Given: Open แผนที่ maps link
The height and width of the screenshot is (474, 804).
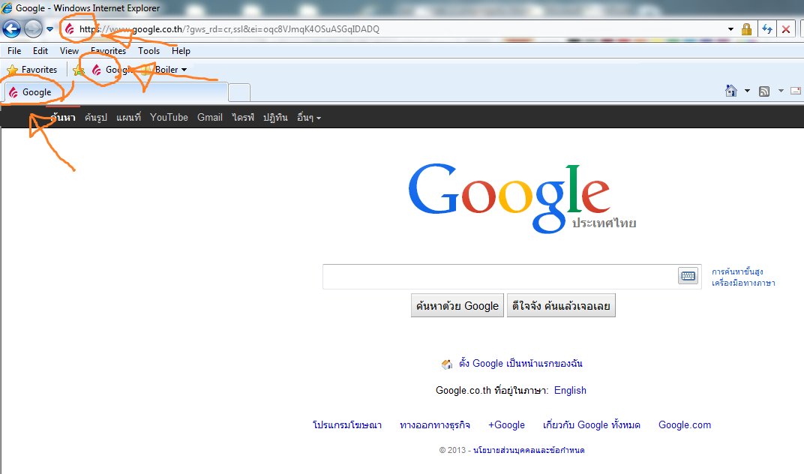Looking at the screenshot, I should click(x=129, y=118).
